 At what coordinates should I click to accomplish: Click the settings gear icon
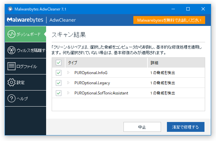click(12, 82)
